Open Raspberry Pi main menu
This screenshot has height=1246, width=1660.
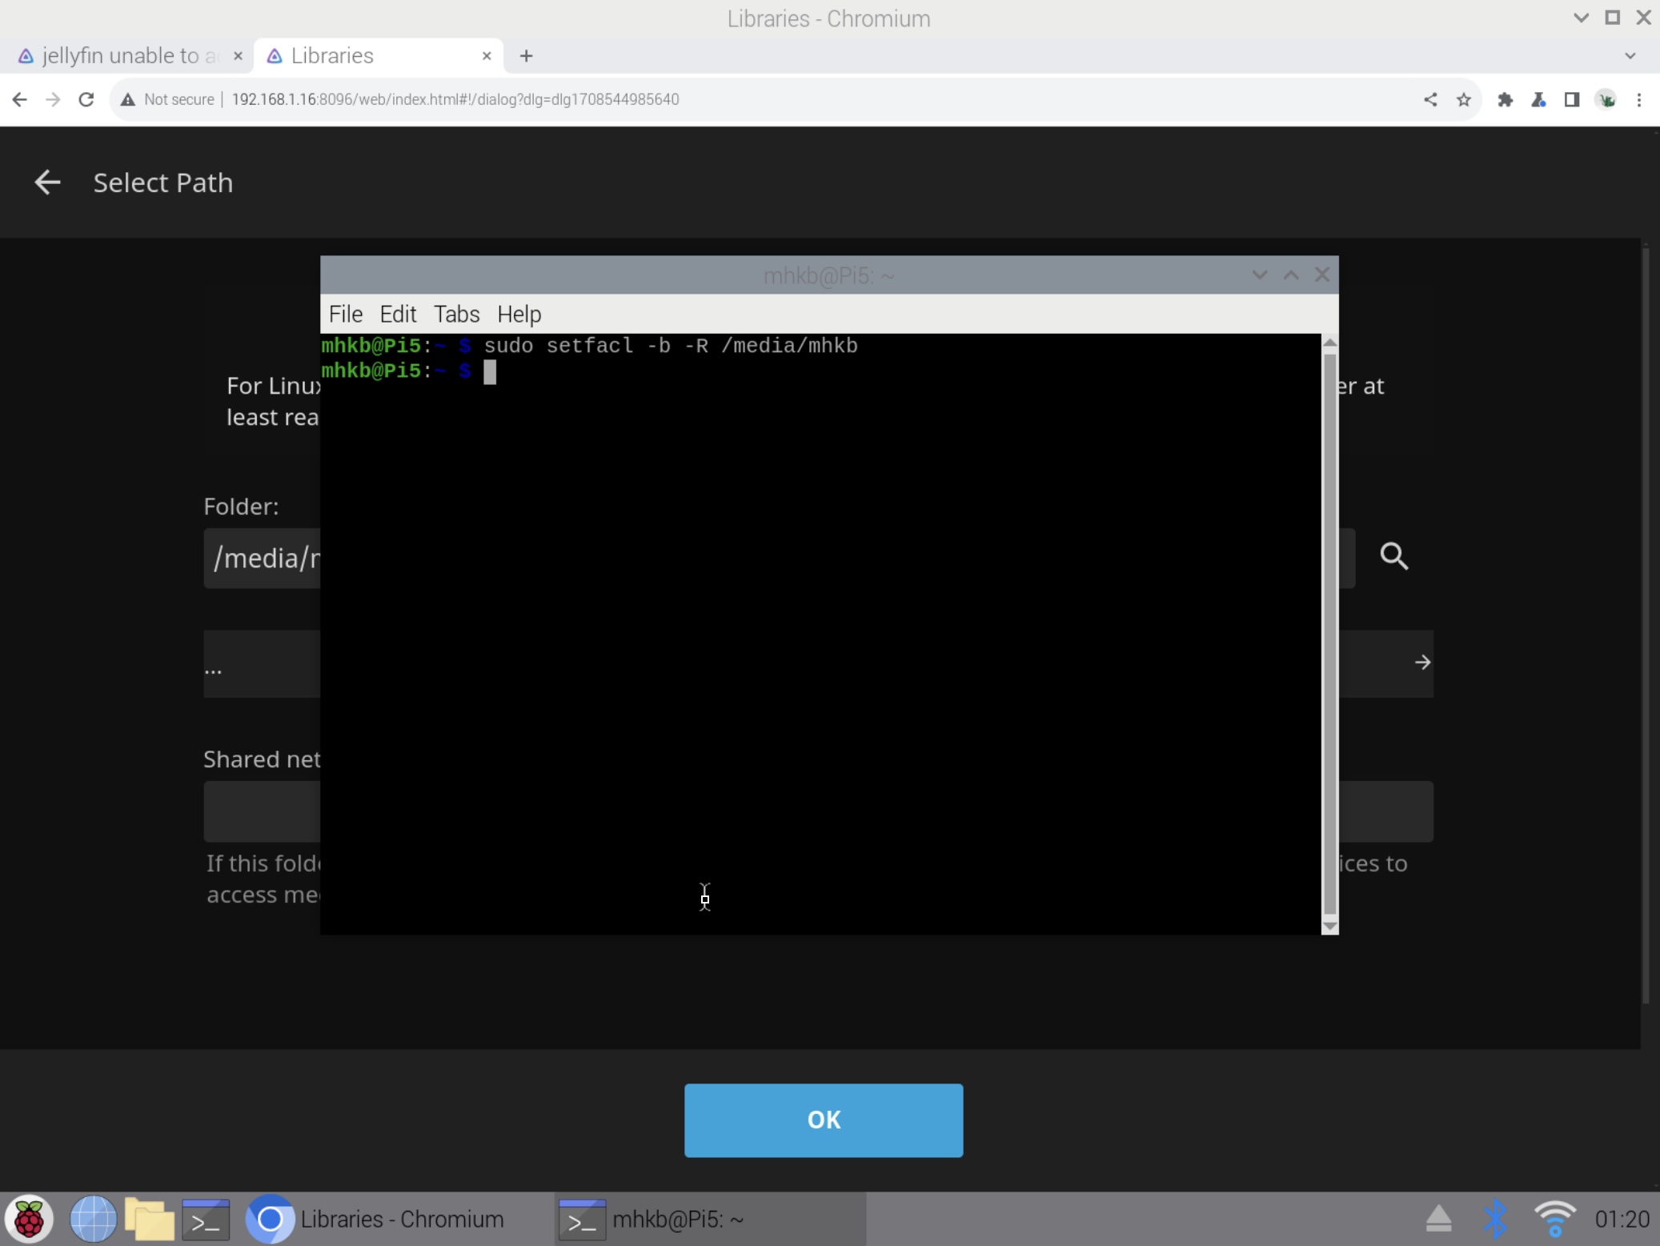click(x=29, y=1219)
